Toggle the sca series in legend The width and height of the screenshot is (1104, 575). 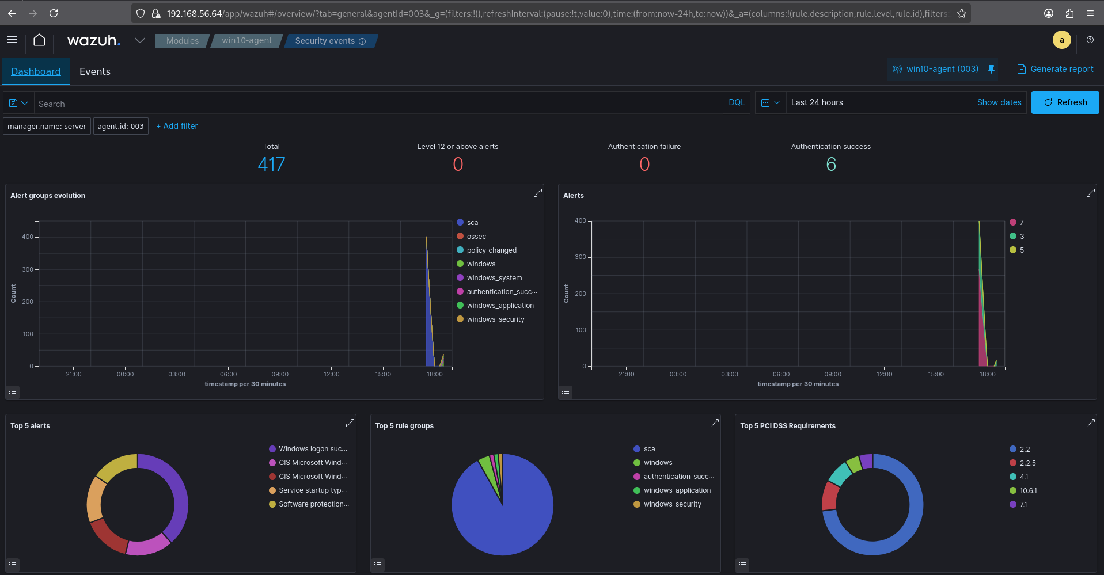472,223
